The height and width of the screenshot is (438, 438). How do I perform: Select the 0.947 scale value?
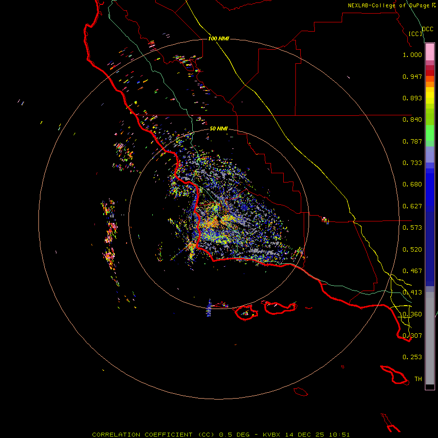(412, 76)
